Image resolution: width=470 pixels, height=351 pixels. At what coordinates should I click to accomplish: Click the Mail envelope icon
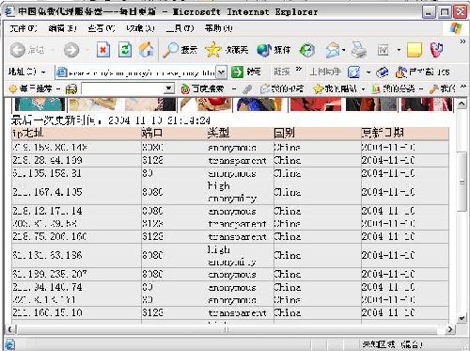pyautogui.click(x=333, y=50)
